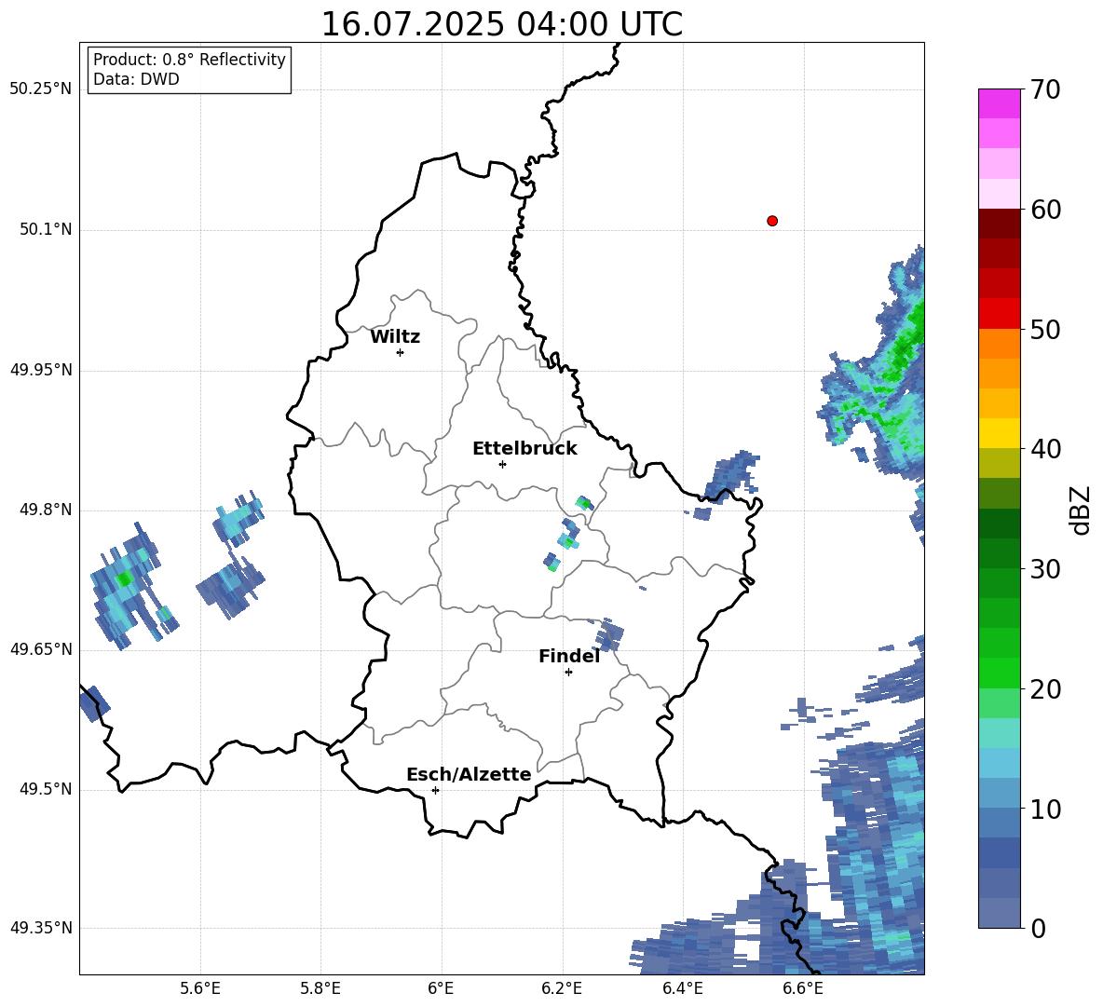Screen dimensions: 1103x1007
Task: Click the red radar location dot
Action: point(772,221)
